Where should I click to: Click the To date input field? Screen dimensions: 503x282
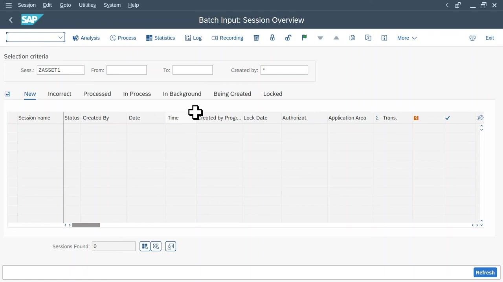tap(193, 70)
